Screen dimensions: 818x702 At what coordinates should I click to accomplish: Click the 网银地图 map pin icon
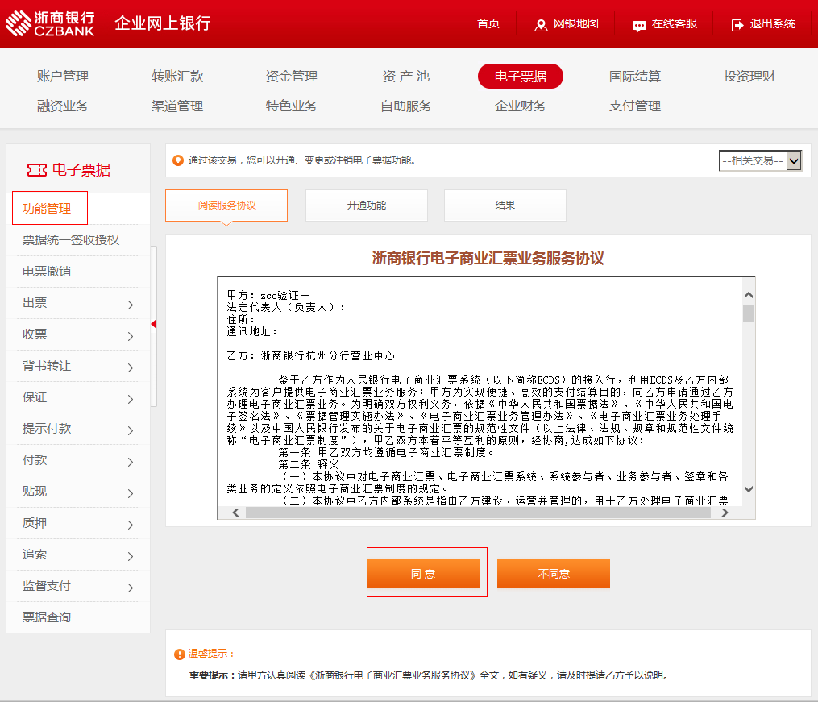pyautogui.click(x=541, y=25)
